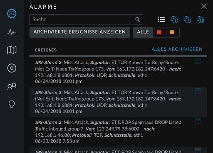Open the Insights lightbulb icon in sidebar
The image size is (213, 153).
(x=12, y=104)
